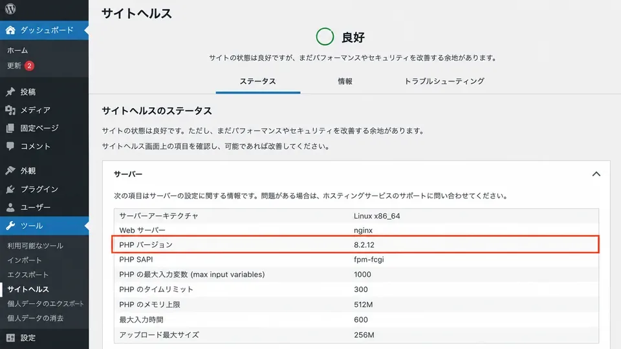Click the fpm-fcgi value

(x=369, y=260)
